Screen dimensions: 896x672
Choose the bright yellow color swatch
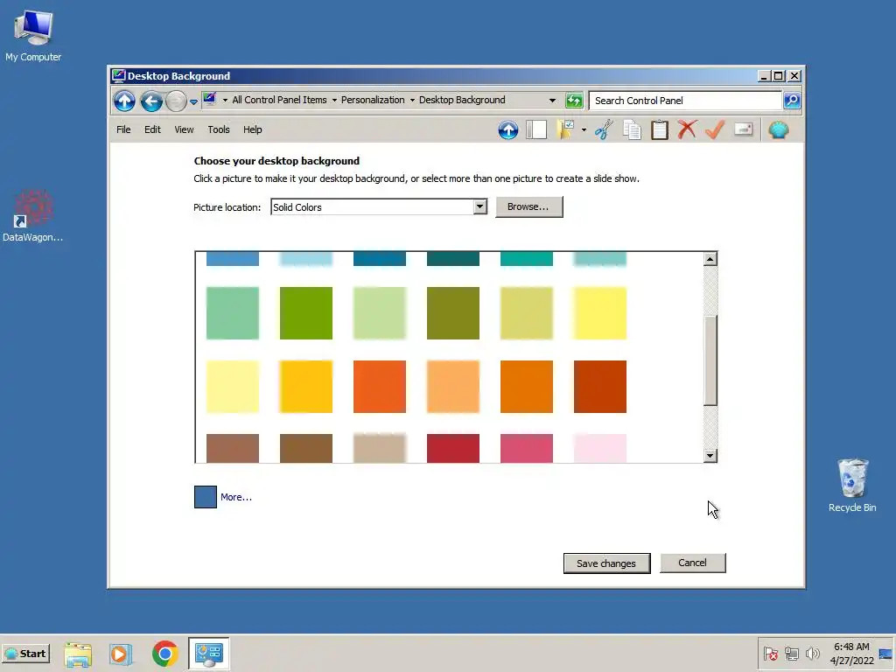[600, 313]
